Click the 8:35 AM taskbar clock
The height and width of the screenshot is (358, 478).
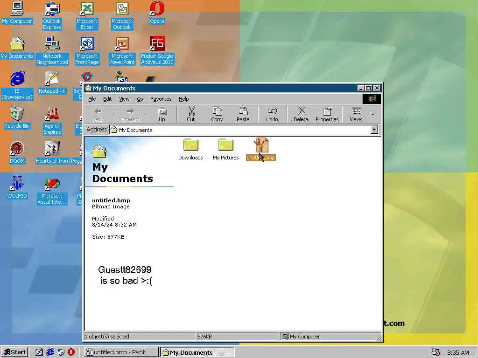pos(458,352)
